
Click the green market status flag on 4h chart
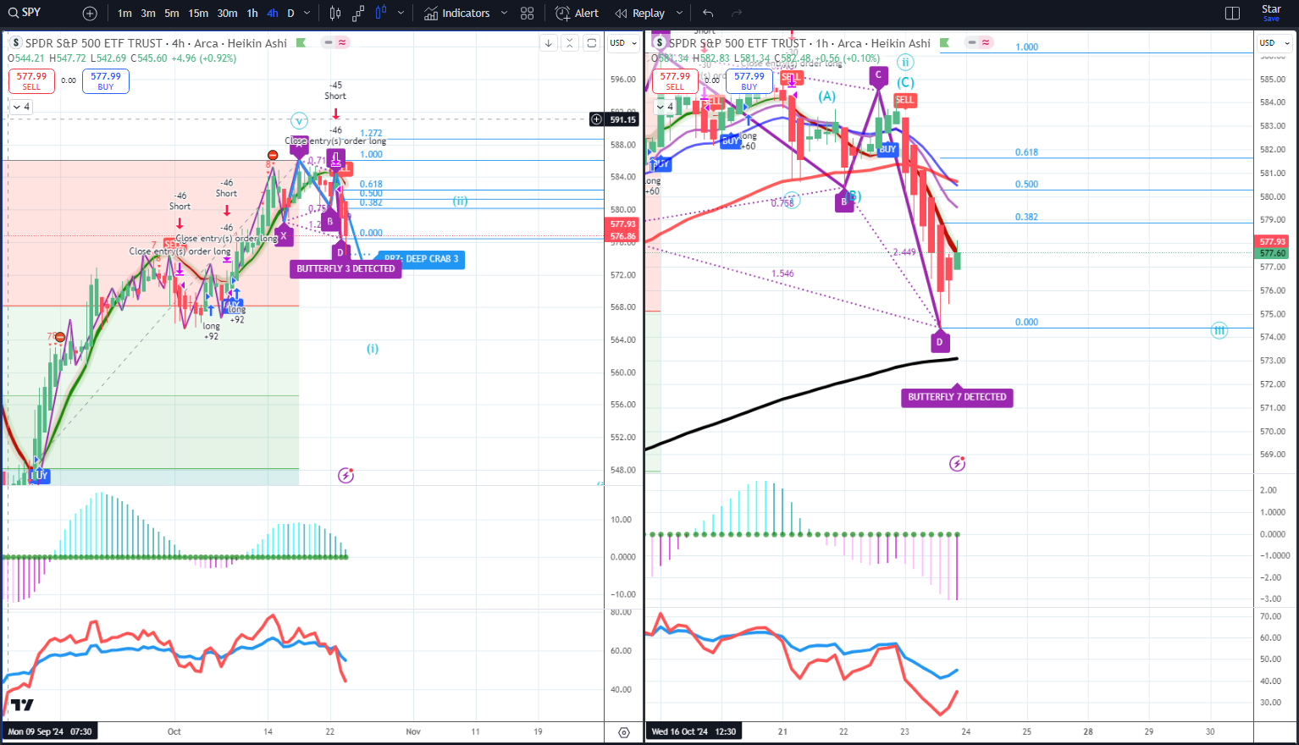coord(301,43)
